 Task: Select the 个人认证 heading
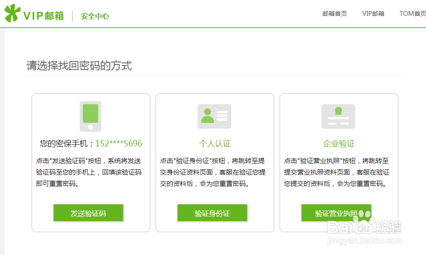(214, 144)
